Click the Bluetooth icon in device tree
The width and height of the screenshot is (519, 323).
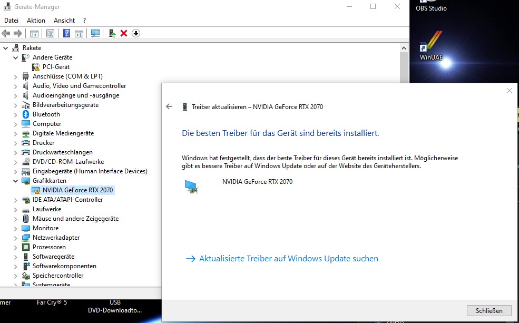[x=25, y=114]
